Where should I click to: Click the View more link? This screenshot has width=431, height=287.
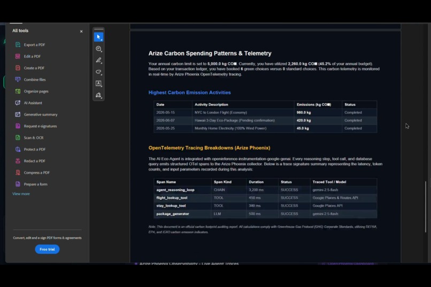pyautogui.click(x=21, y=194)
